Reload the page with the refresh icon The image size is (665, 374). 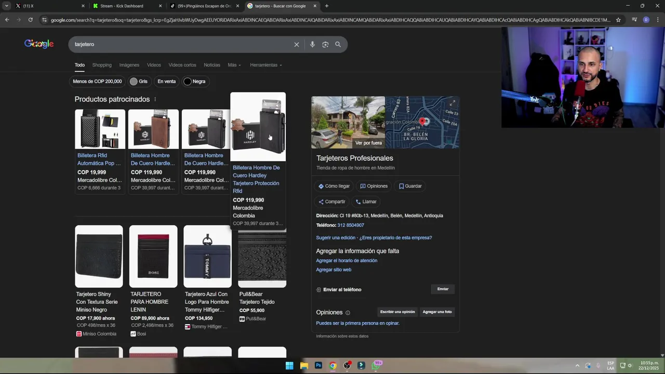pyautogui.click(x=30, y=20)
